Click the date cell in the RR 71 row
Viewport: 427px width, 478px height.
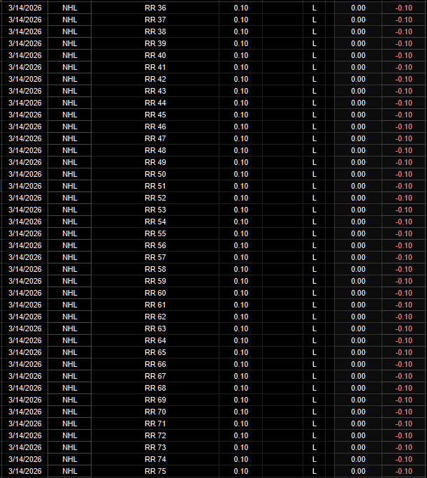pyautogui.click(x=25, y=424)
